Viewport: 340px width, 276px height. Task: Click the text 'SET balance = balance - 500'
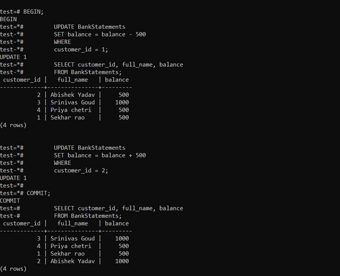tap(100, 35)
